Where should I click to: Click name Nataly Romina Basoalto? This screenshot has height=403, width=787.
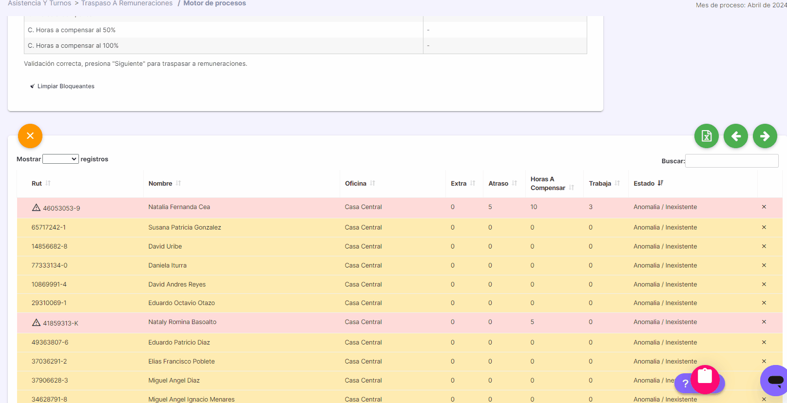(182, 322)
